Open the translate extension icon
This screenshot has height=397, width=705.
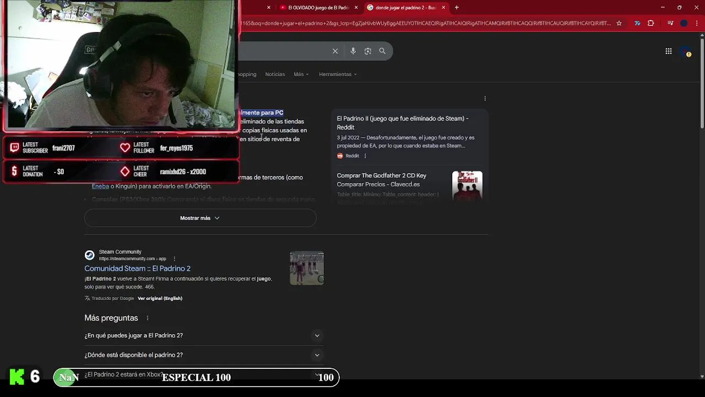coord(637,23)
